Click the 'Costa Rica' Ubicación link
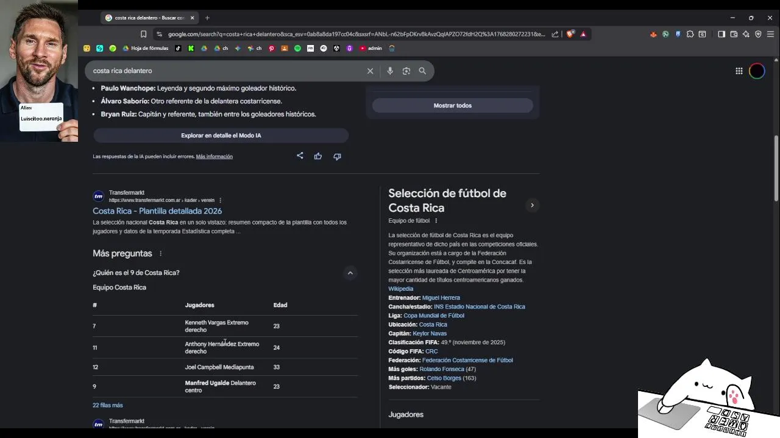 click(433, 325)
